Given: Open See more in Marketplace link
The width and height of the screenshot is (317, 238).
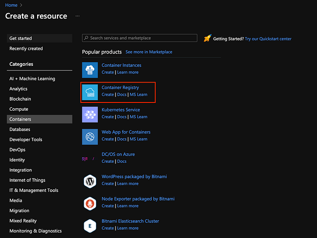Looking at the screenshot, I should click(149, 52).
